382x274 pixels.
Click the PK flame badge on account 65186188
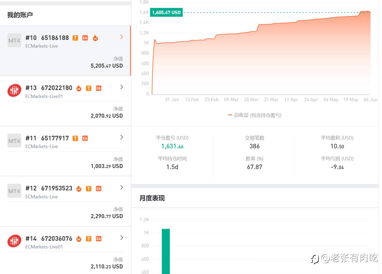[x=95, y=38]
